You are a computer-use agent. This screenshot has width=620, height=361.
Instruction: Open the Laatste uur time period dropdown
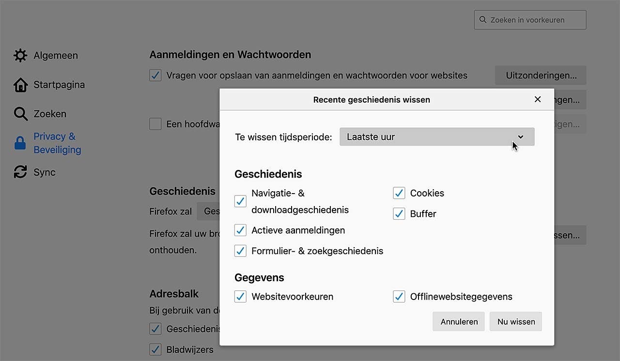tap(437, 137)
